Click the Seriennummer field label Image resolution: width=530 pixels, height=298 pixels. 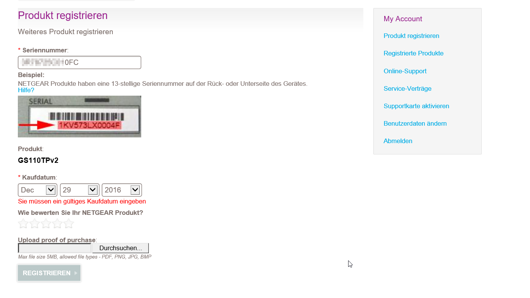pos(45,50)
